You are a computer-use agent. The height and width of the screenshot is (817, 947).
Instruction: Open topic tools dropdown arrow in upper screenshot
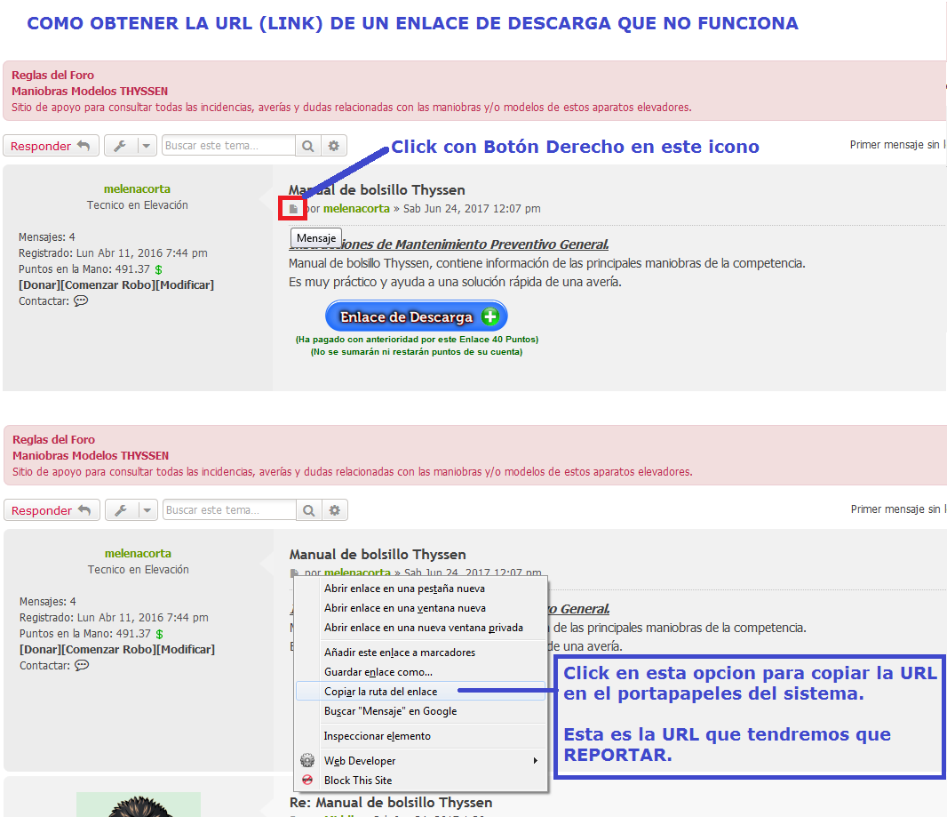click(147, 146)
